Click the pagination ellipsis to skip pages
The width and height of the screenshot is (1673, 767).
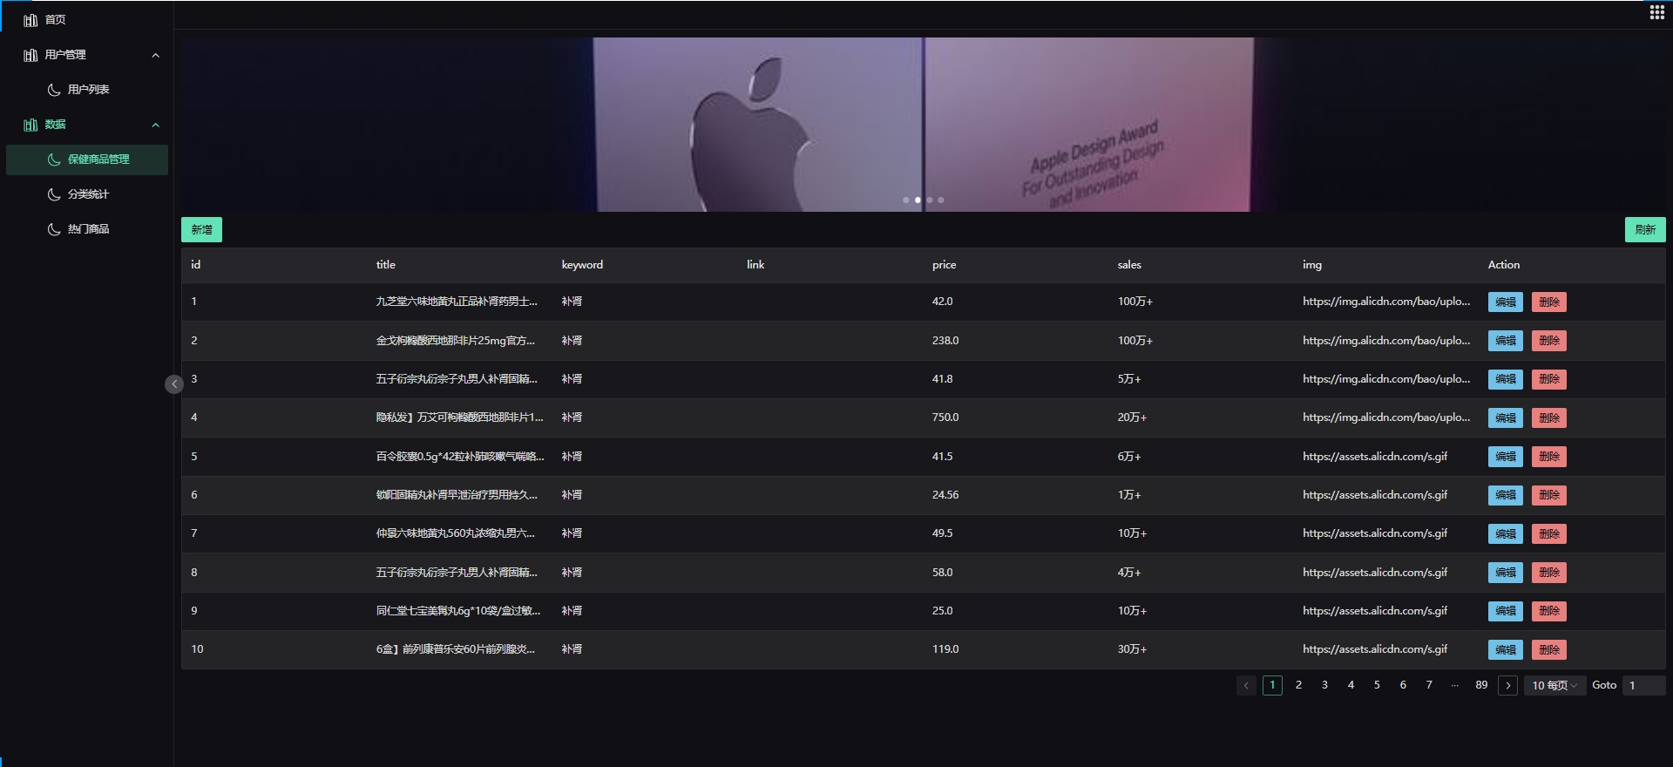[x=1455, y=685]
